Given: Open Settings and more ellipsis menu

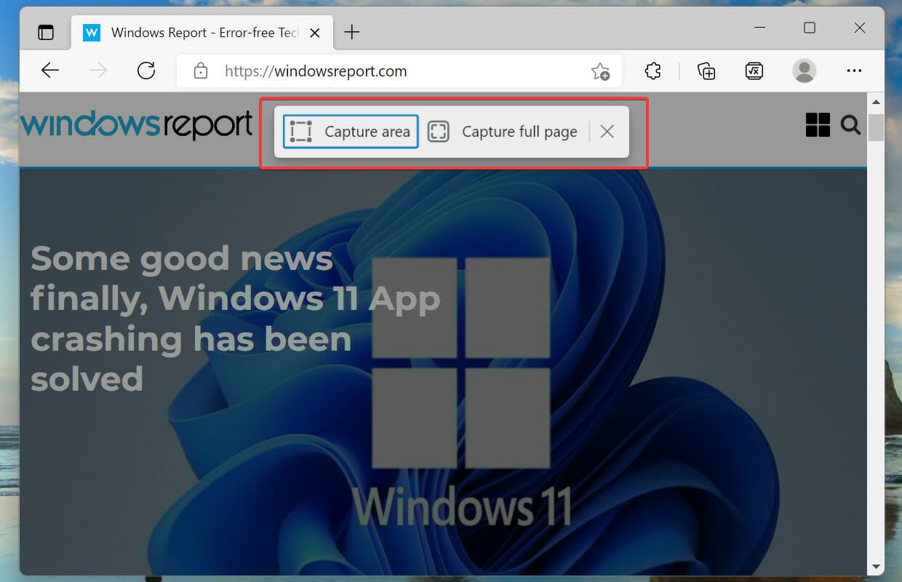Looking at the screenshot, I should coord(854,71).
